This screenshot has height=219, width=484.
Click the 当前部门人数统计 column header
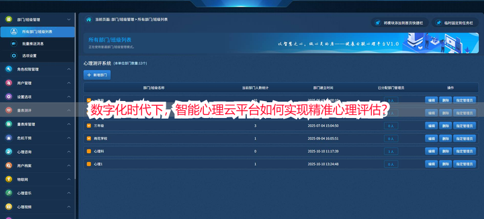[x=255, y=88]
